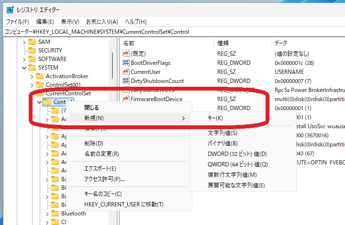Click the Registry Editor app icon in the title bar
The image size is (345, 225).
[x=10, y=10]
